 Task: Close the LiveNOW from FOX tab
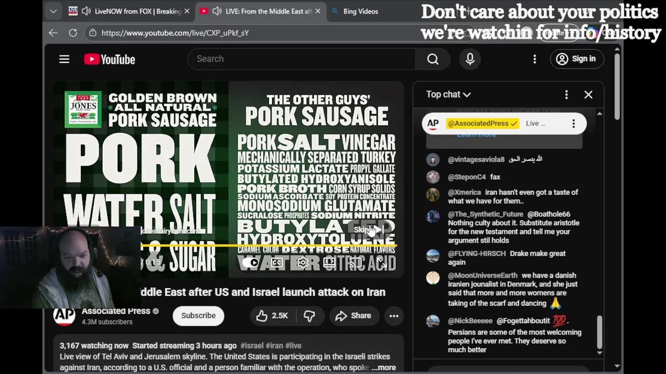[187, 11]
